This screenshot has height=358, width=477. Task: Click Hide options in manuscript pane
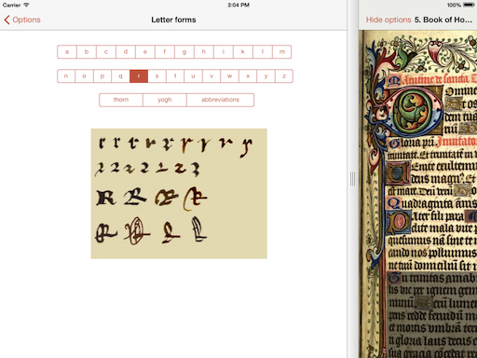(x=388, y=20)
